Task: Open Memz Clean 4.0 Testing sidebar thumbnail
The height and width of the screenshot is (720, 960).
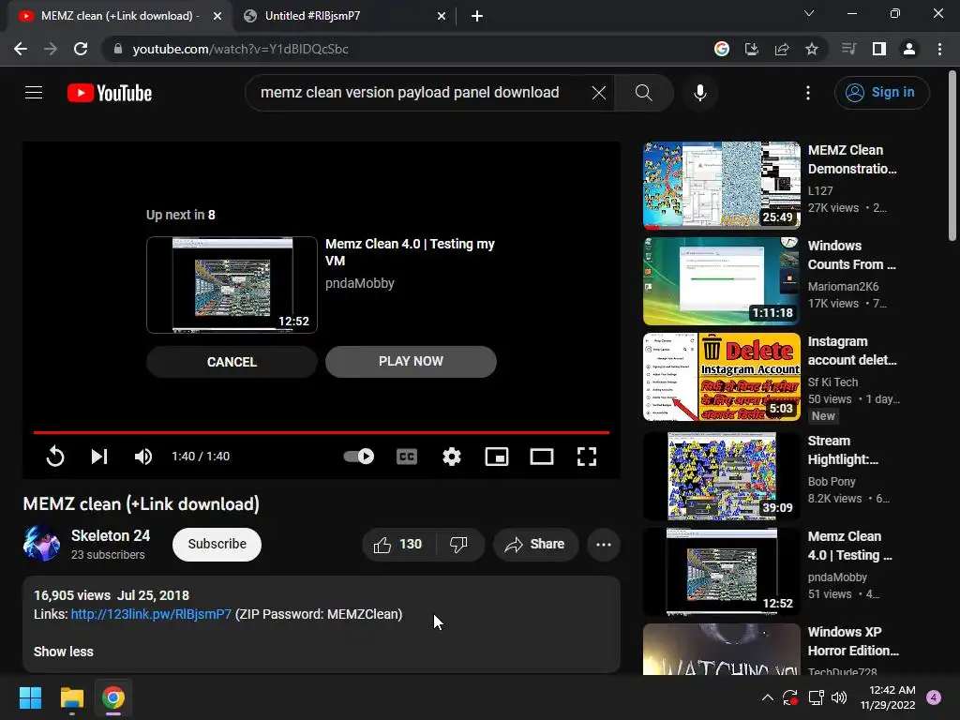Action: point(722,571)
